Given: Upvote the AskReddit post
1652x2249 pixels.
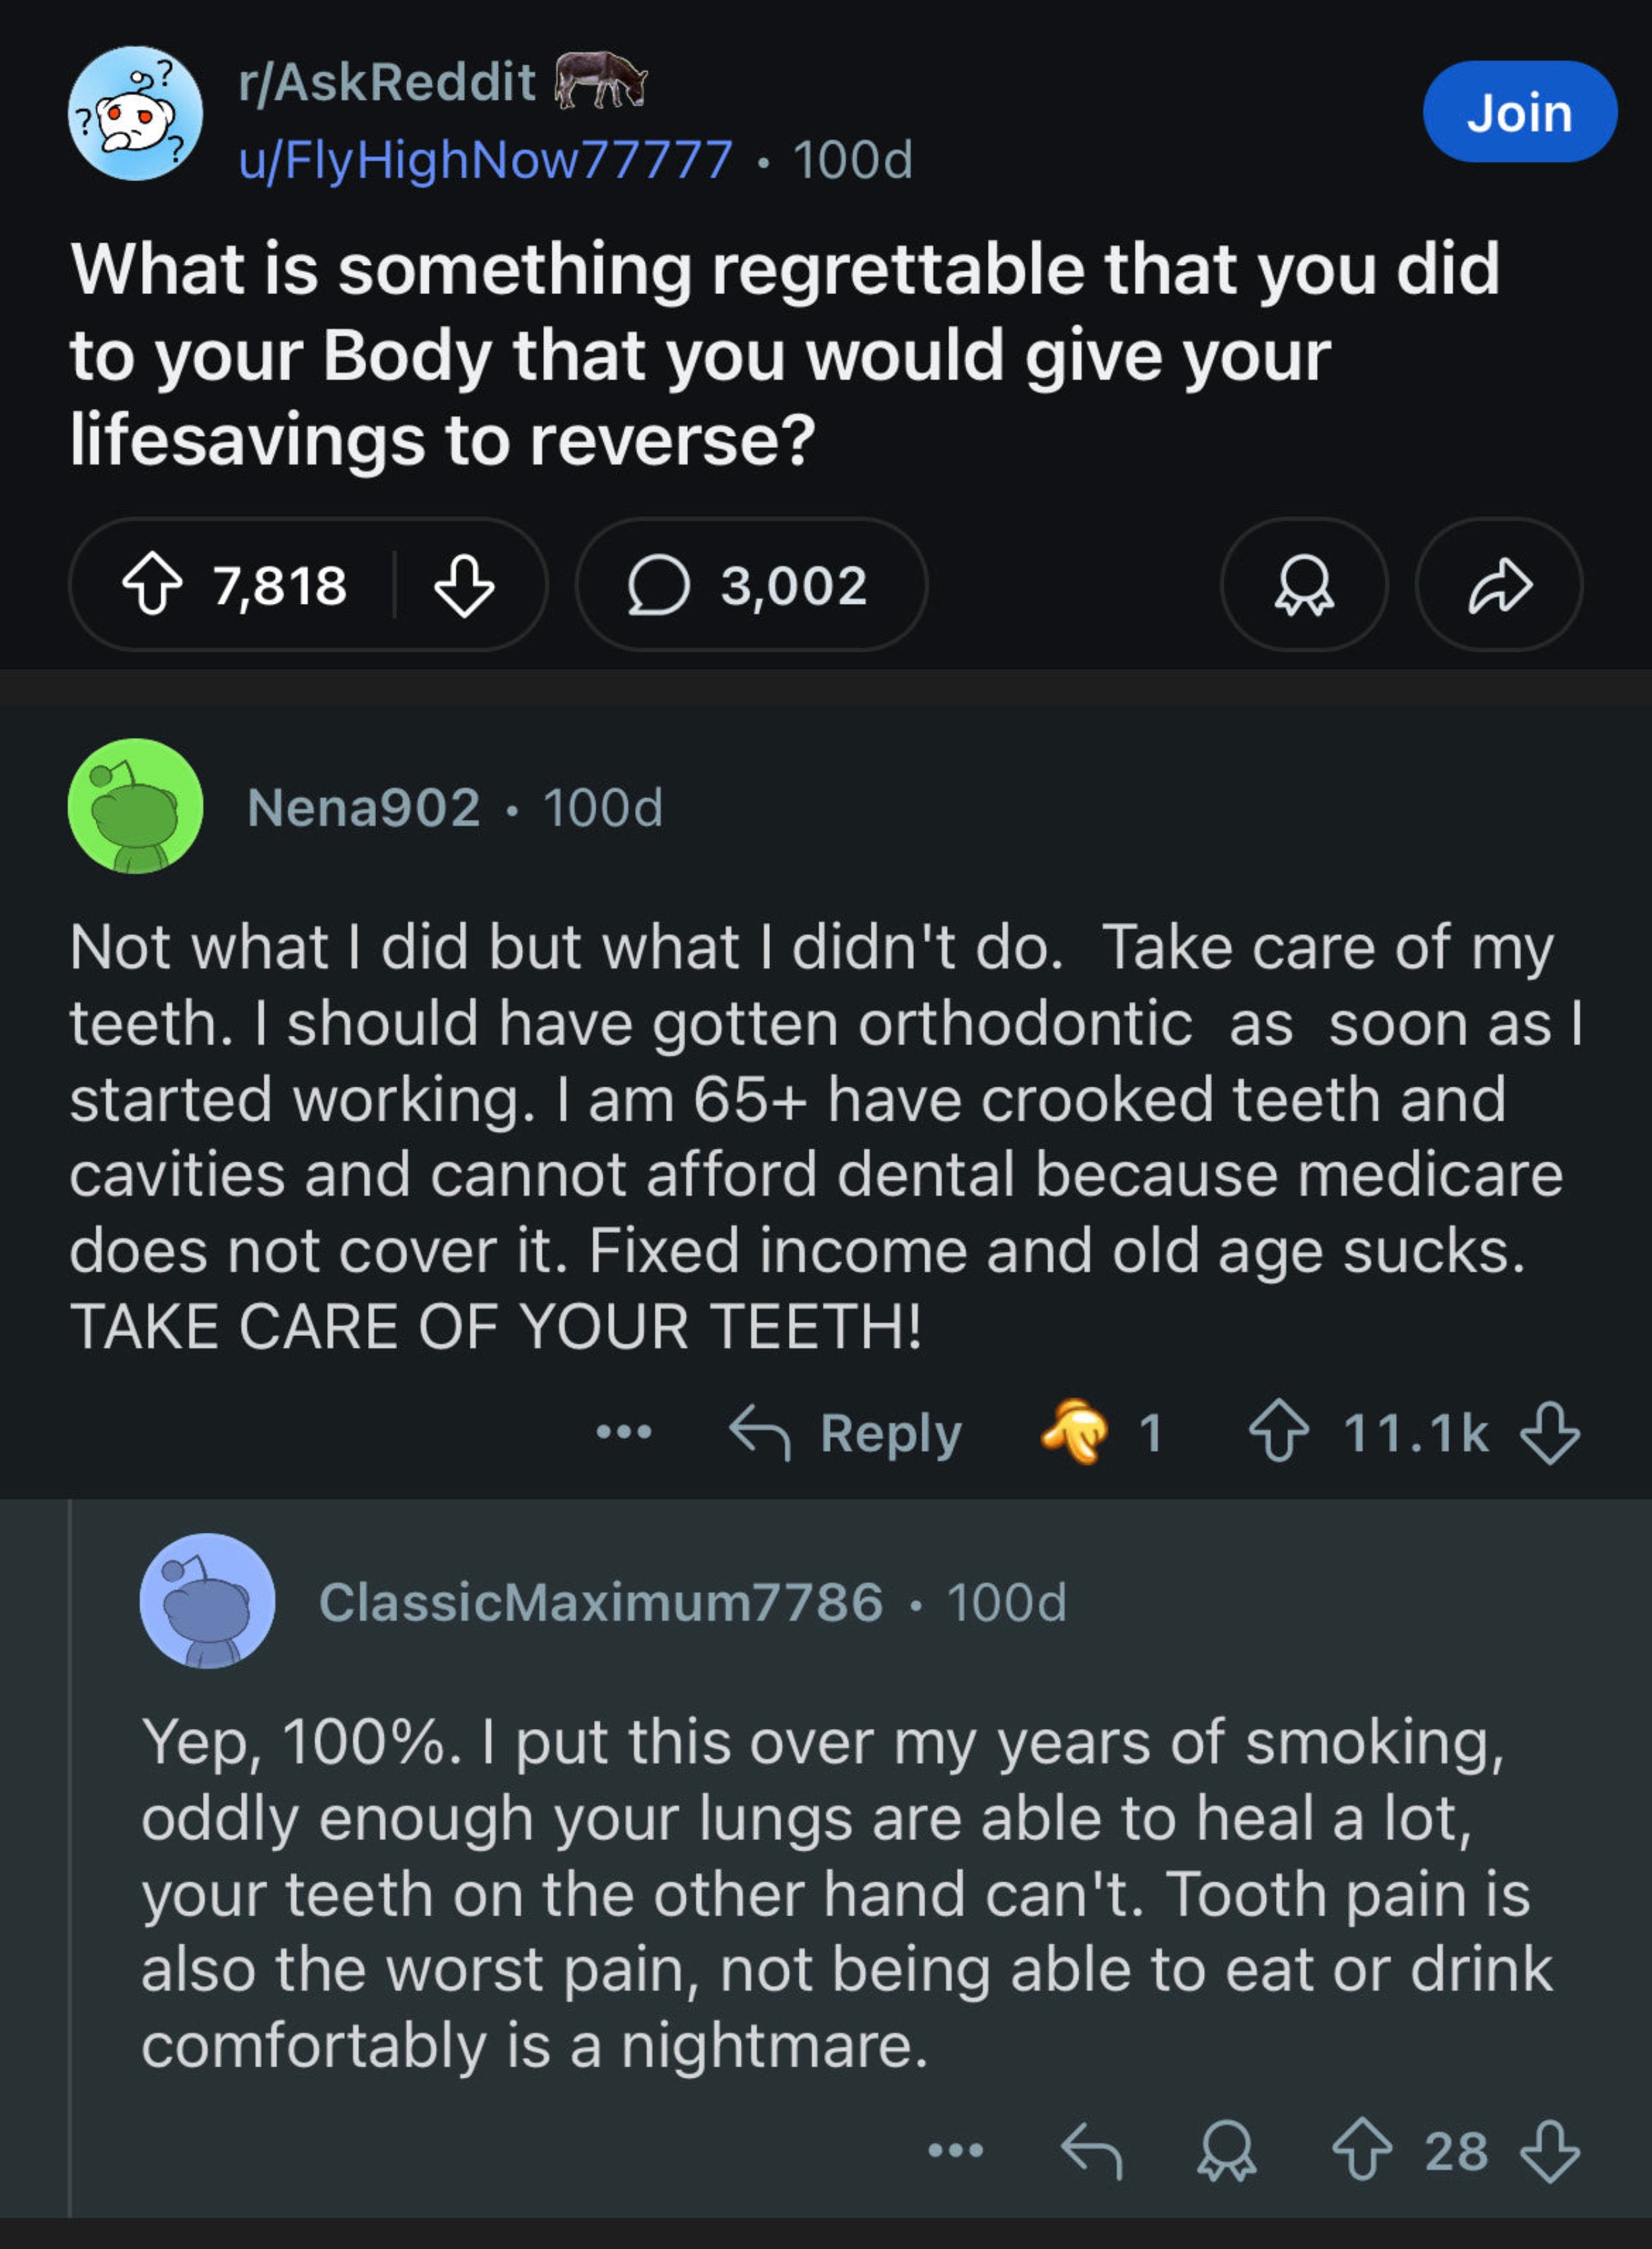Looking at the screenshot, I should [152, 585].
